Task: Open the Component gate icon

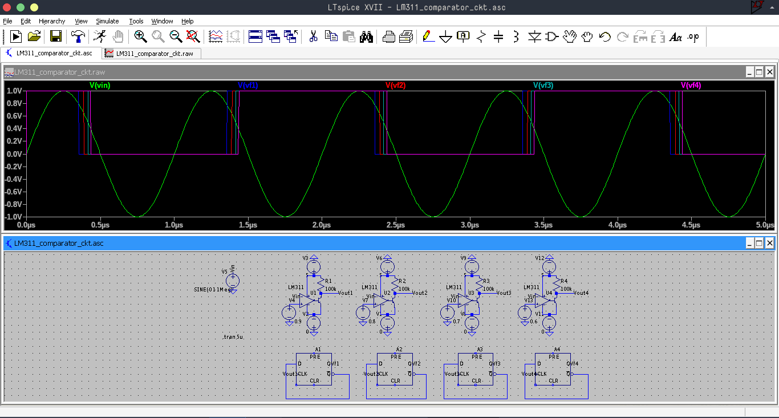Action: coord(551,36)
